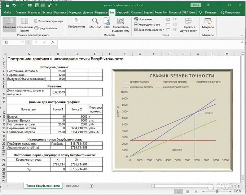Expand the Name Box dropdown arrow
This screenshot has width=246, height=195.
point(23,42)
